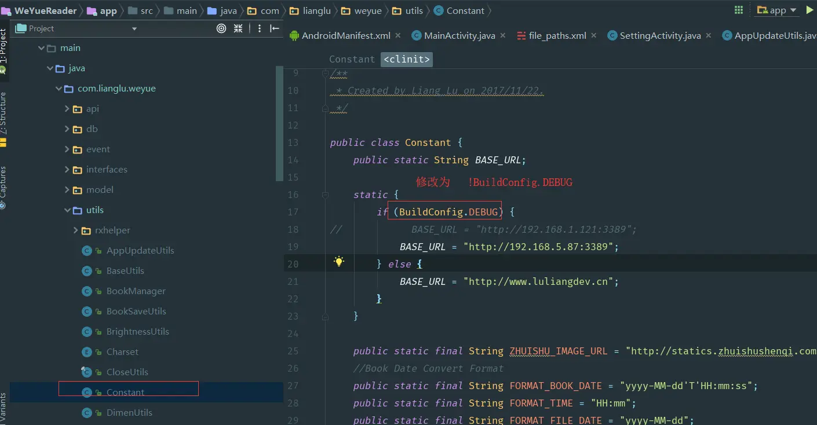
Task: Close the MainActivity.java tab
Action: click(x=503, y=35)
